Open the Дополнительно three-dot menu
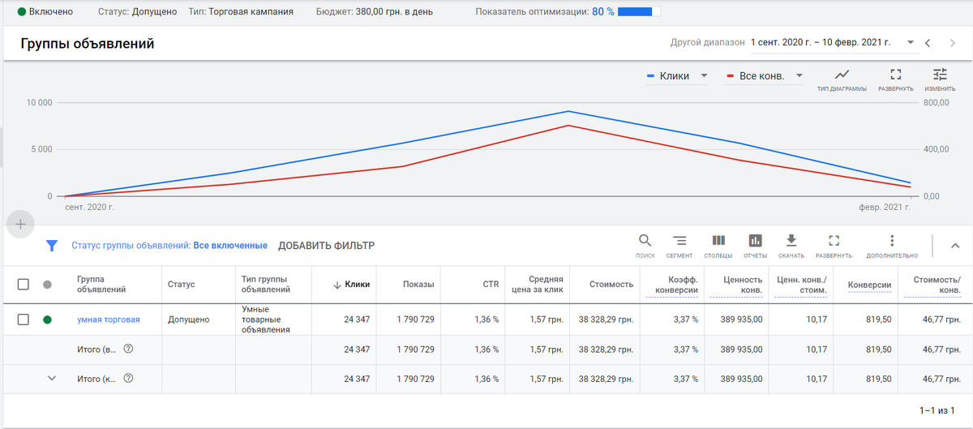Screen dimensions: 973x429 (x=892, y=241)
